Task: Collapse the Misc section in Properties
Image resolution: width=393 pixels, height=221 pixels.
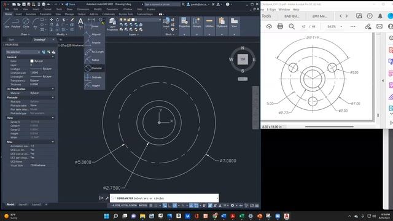Action: tap(53, 142)
